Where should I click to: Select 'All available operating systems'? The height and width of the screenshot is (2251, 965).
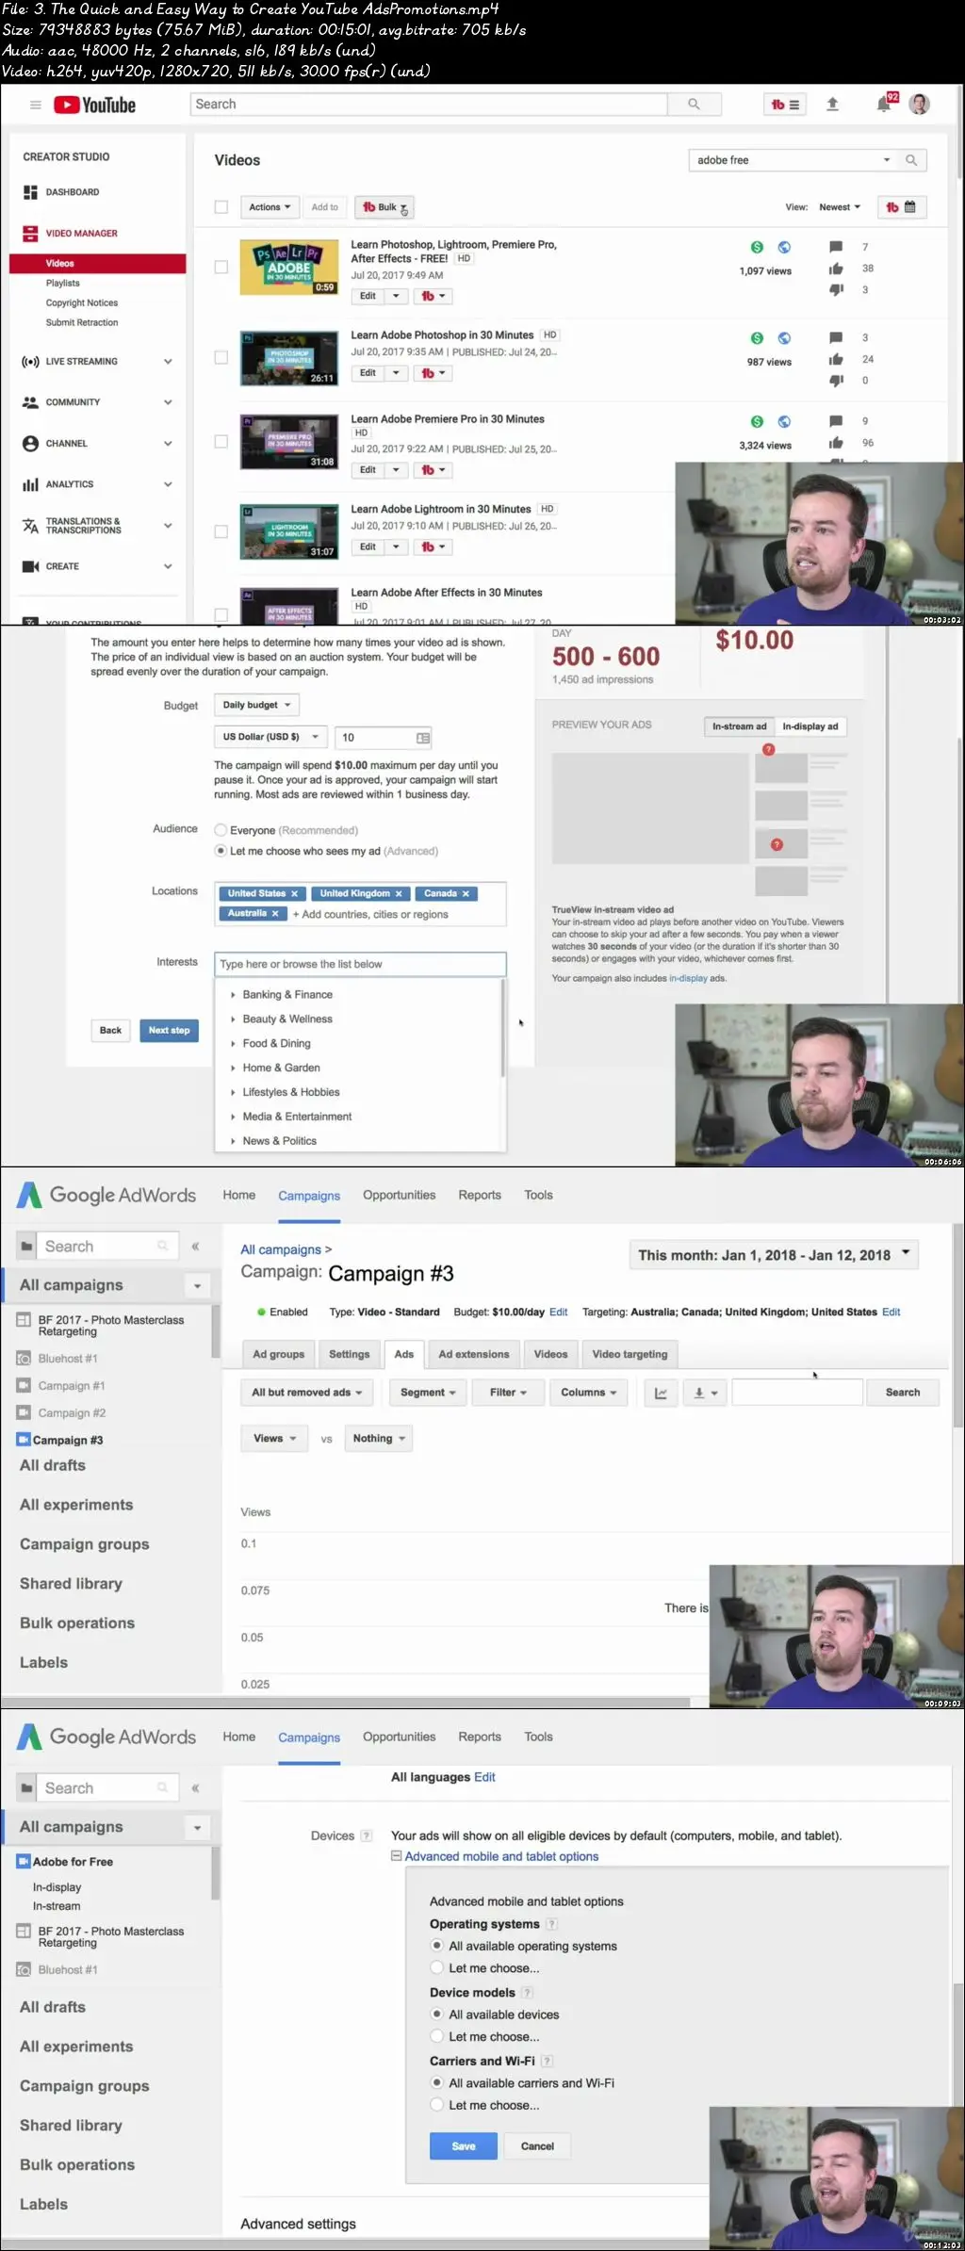[436, 1946]
